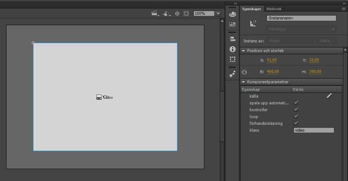Click the Y position value 33,05
This screenshot has height=181, width=348.
(x=314, y=60)
